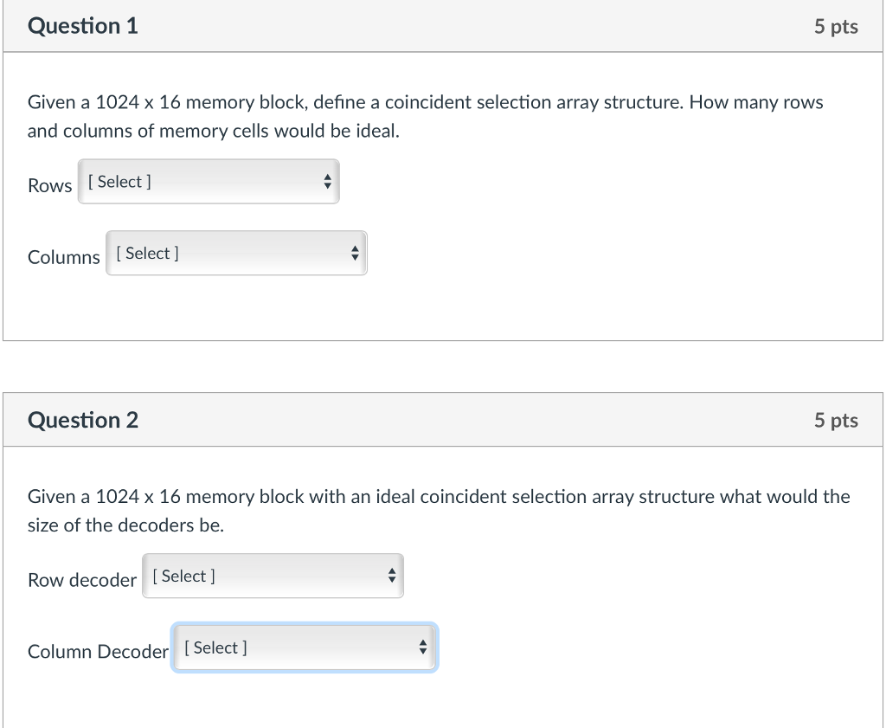This screenshot has height=728, width=886.
Task: Open the Rows selection dropdown
Action: click(208, 181)
